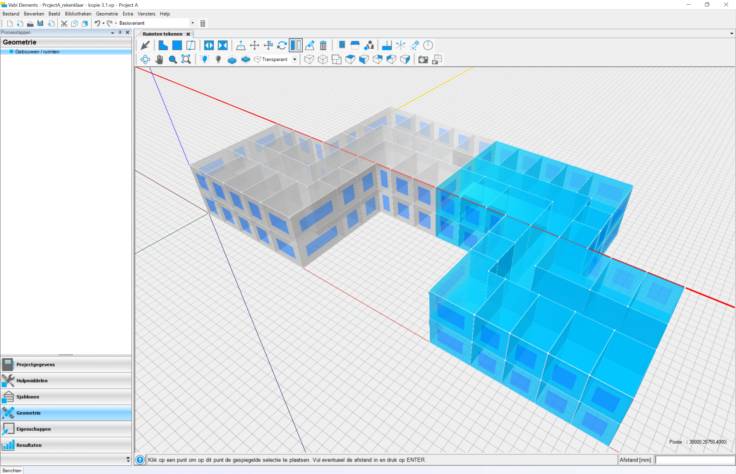Click the split rooms horizontally icon
The height and width of the screenshot is (474, 736).
click(x=209, y=46)
